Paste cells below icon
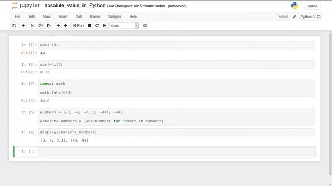 (48, 26)
